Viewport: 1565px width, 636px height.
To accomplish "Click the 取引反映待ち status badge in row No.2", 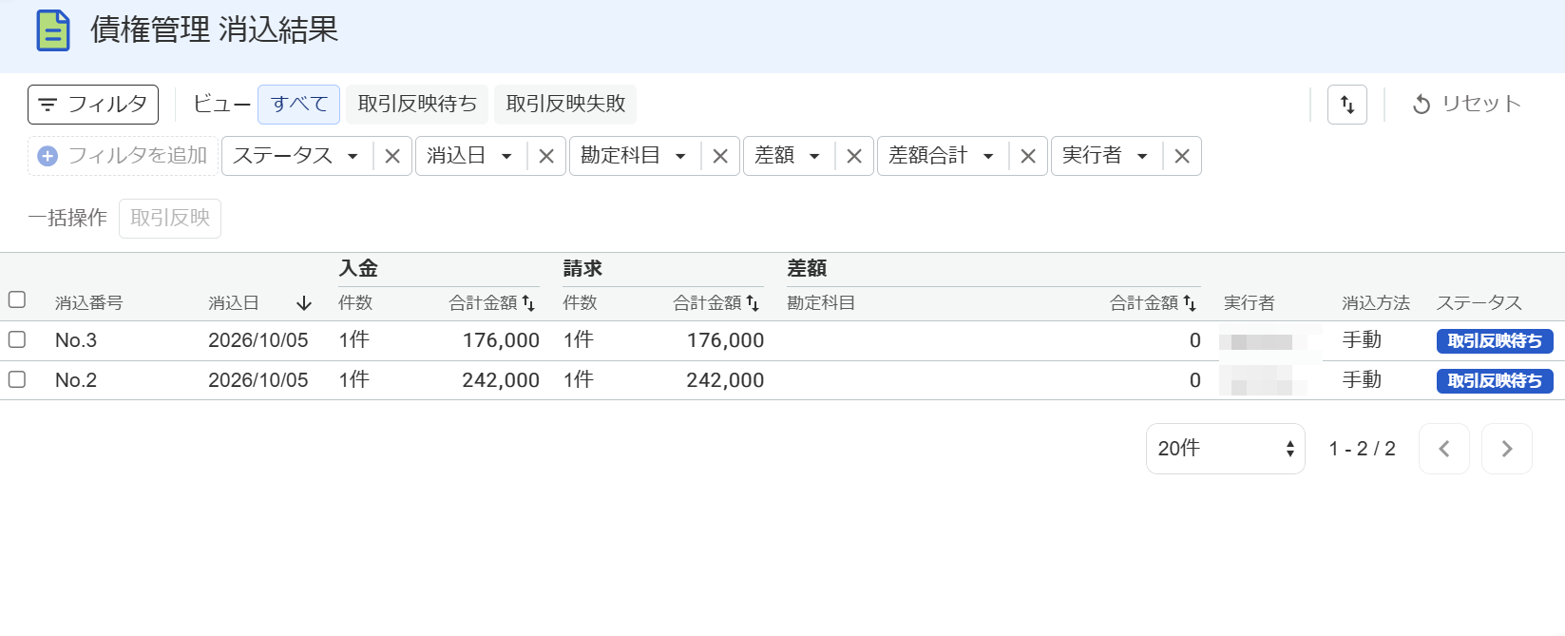I will [1495, 381].
